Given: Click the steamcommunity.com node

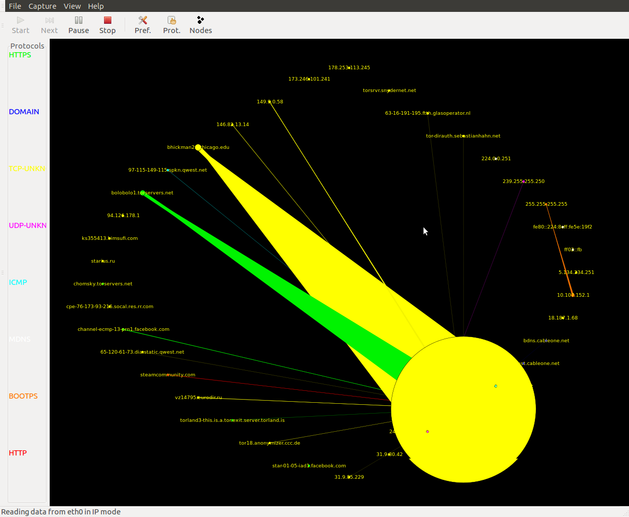Looking at the screenshot, I should [x=168, y=375].
